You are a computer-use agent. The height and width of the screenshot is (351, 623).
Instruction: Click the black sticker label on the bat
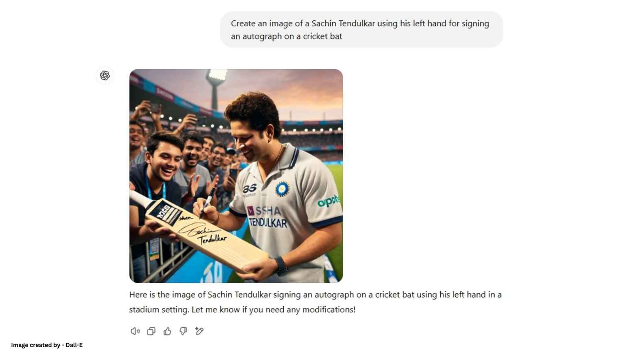[165, 213]
